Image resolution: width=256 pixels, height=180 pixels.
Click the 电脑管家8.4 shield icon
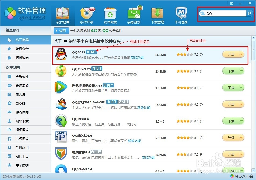point(61,154)
